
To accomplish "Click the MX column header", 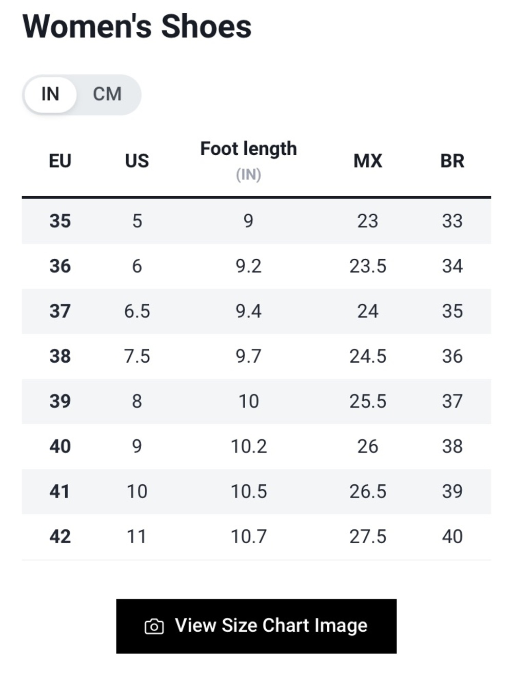I will click(368, 161).
